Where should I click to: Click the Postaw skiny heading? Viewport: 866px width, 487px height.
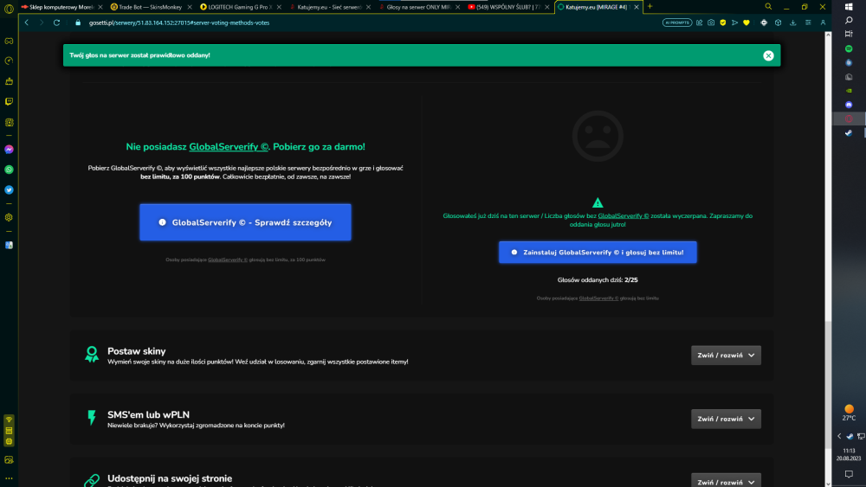[137, 351]
